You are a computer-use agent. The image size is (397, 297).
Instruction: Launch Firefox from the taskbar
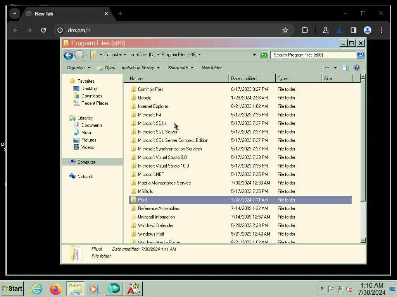pos(56,288)
